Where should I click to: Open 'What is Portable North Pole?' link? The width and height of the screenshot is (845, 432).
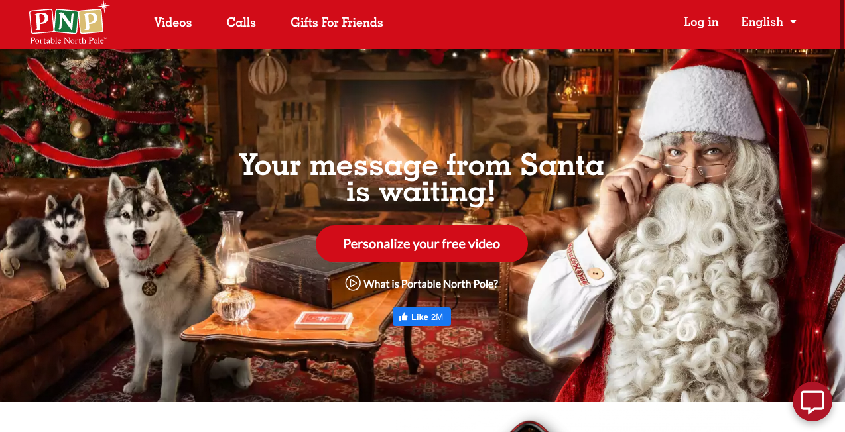pyautogui.click(x=430, y=284)
